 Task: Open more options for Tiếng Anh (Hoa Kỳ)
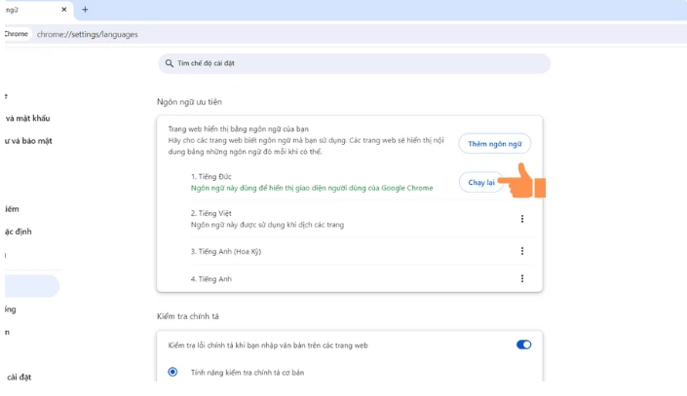click(x=522, y=251)
